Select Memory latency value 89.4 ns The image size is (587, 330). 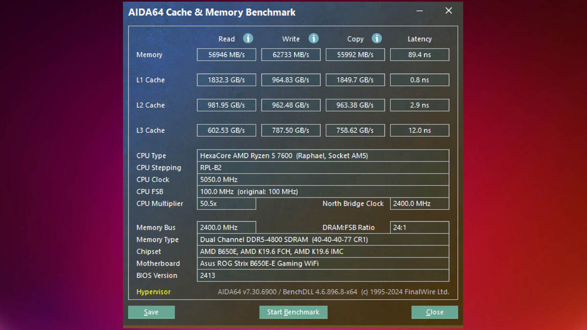[420, 55]
